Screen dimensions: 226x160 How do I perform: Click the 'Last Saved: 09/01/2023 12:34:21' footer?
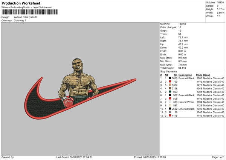(74, 157)
